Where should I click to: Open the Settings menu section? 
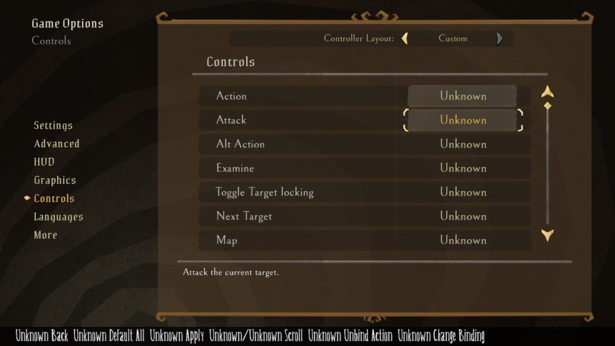click(53, 125)
